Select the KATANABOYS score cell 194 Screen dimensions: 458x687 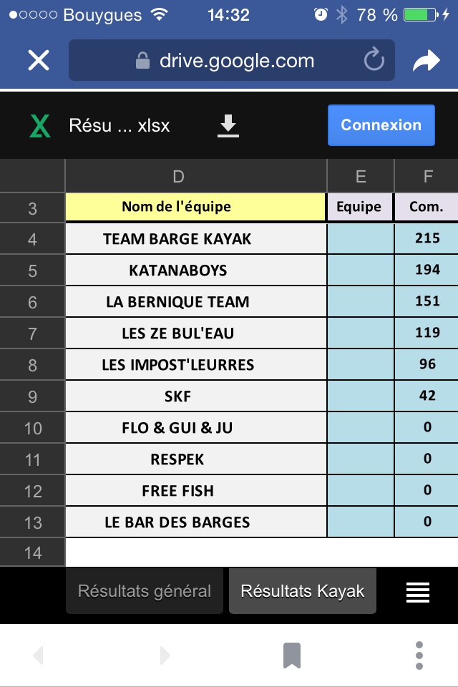427,271
